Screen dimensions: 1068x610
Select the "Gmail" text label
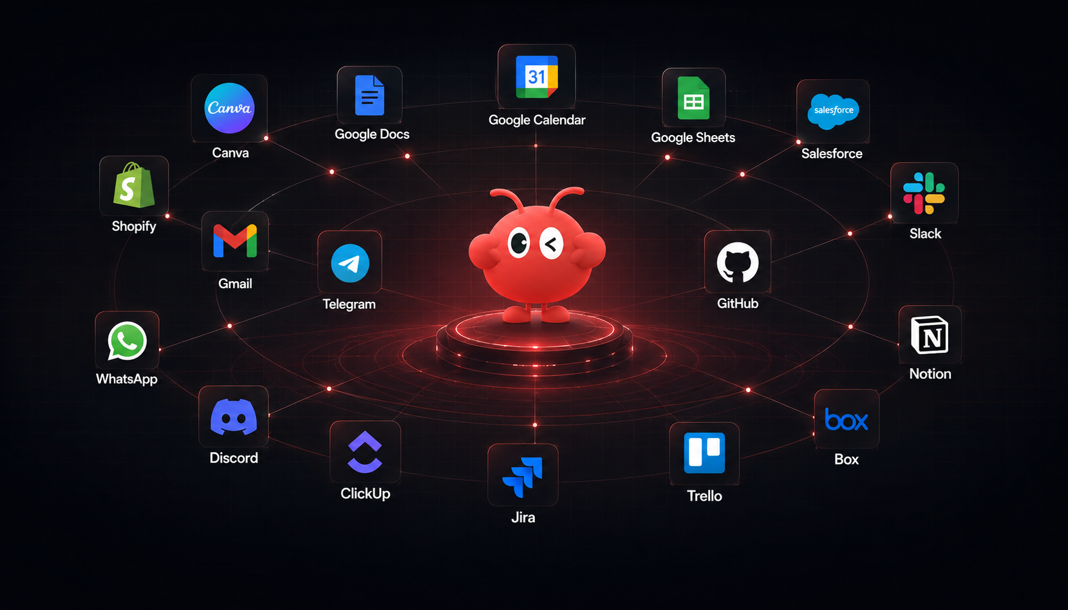235,284
